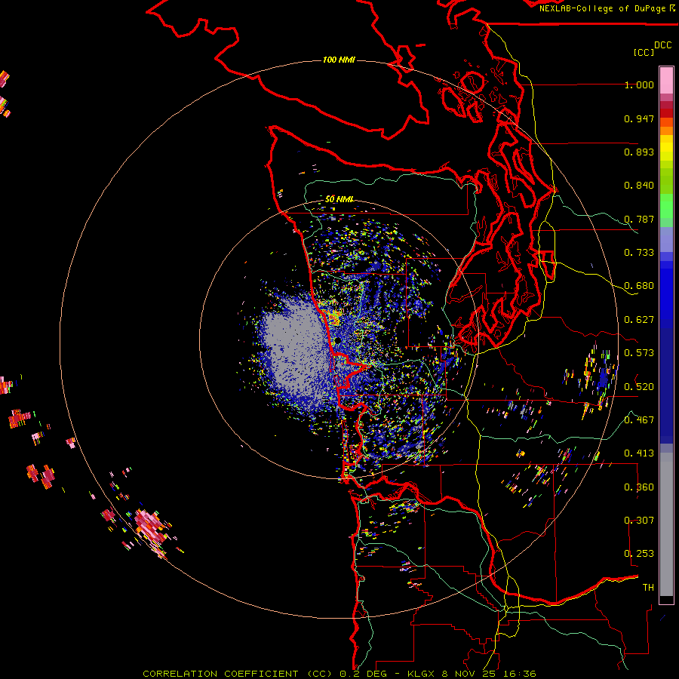
Task: Click the 0.2 DEG elevation text
Action: [363, 674]
